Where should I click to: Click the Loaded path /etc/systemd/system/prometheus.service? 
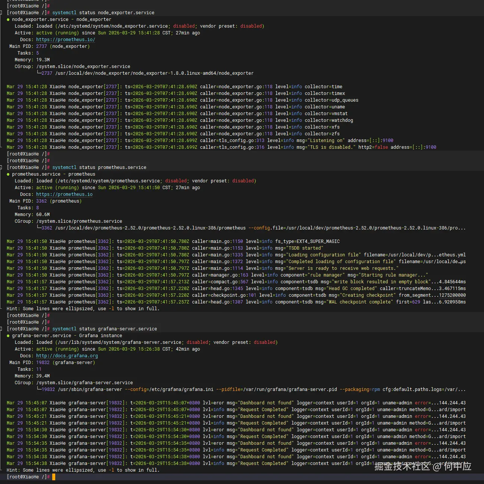point(109,181)
